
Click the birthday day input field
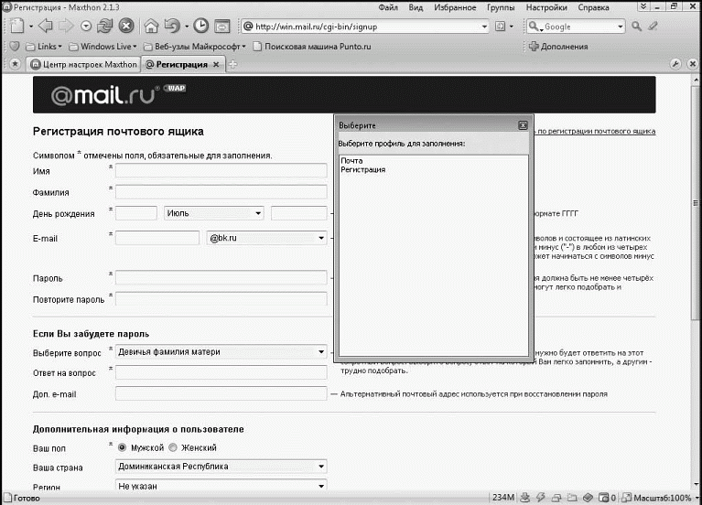point(136,213)
